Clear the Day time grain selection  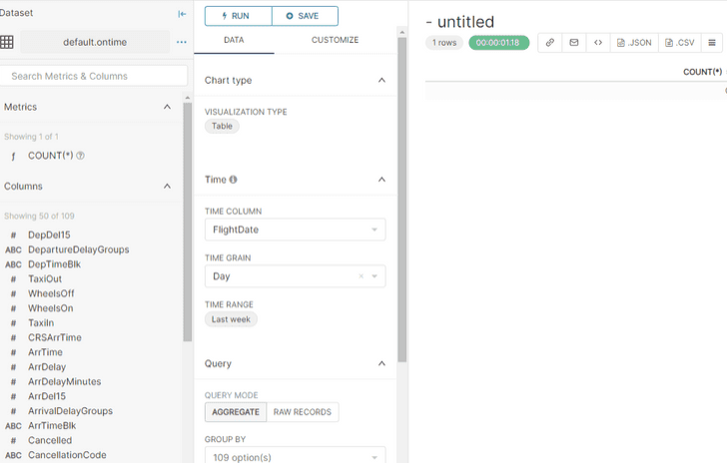pyautogui.click(x=362, y=276)
